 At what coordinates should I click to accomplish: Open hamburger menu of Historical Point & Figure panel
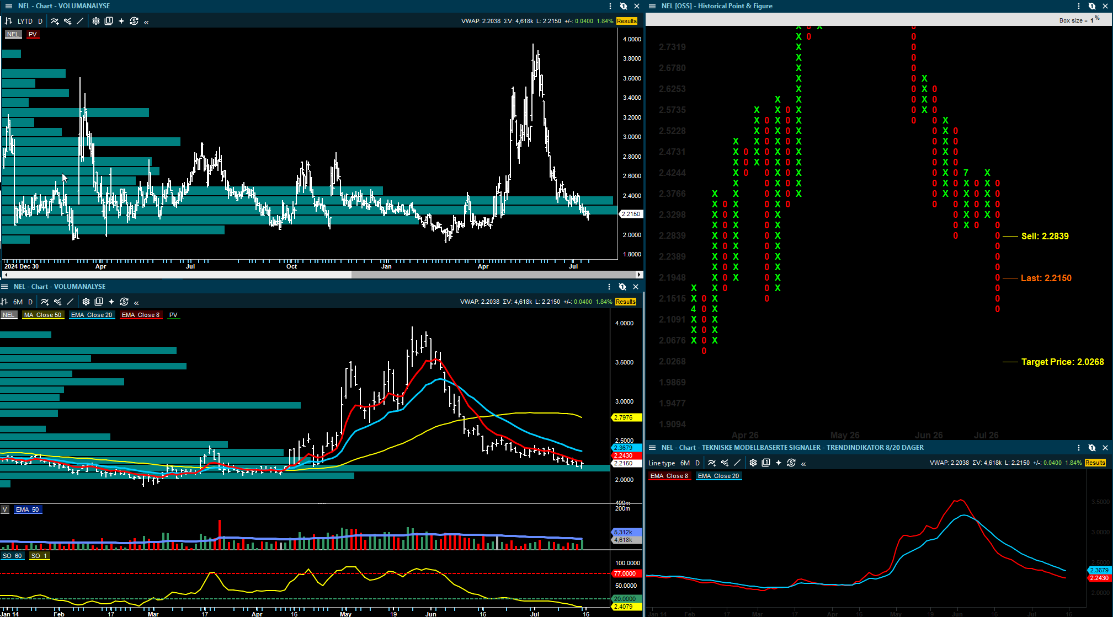652,6
